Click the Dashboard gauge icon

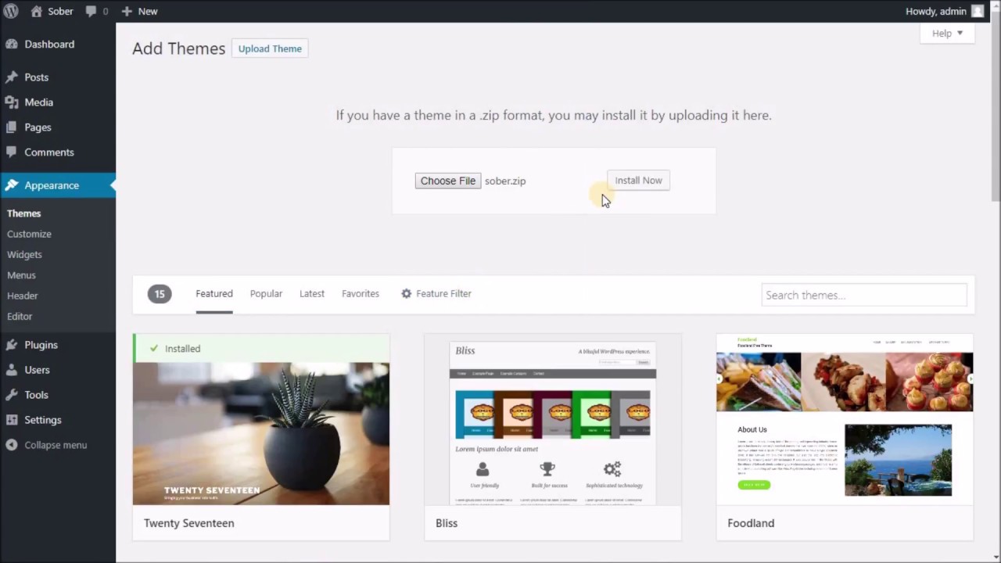click(x=12, y=45)
